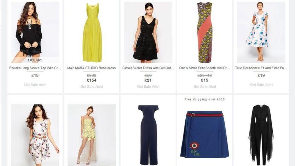Screen dimensions: 295x166
Task: Open the blue sunflower pleated skirt image
Action: (205, 134)
